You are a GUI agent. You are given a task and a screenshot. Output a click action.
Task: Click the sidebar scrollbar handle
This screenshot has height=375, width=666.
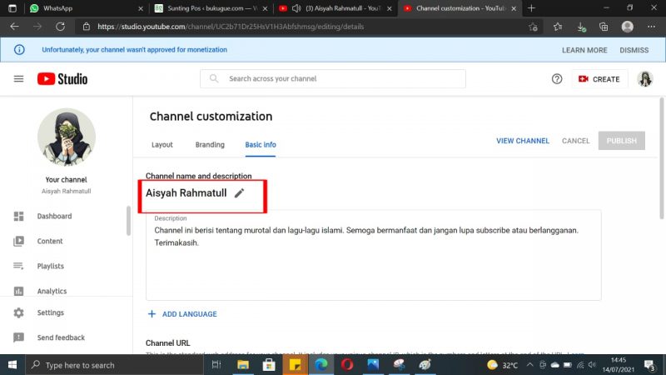pyautogui.click(x=128, y=221)
